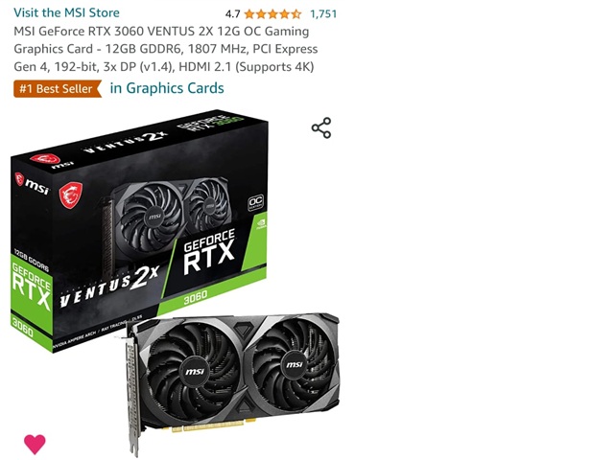Click the green 3060 label on the box front

(195, 297)
